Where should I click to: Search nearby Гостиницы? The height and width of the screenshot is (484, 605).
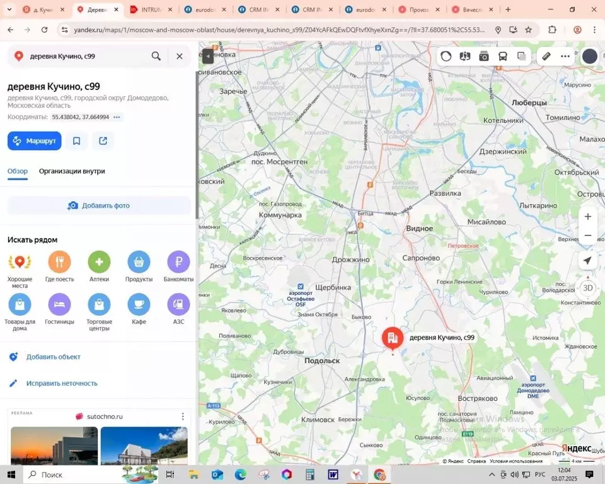pos(59,309)
